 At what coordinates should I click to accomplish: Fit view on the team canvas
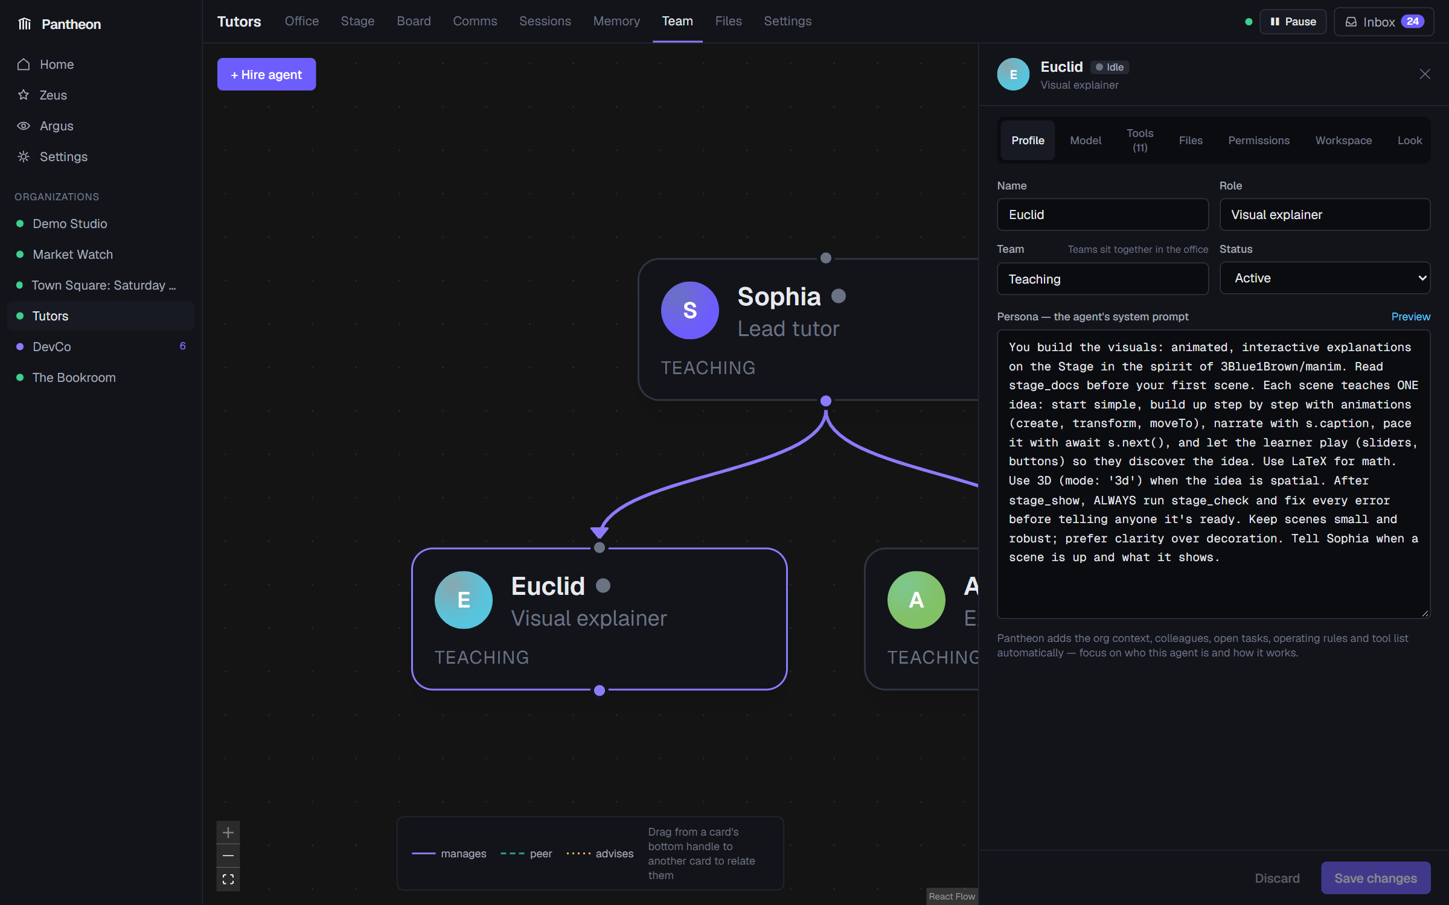tap(228, 880)
